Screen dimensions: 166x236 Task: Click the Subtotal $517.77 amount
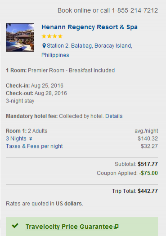click(148, 164)
